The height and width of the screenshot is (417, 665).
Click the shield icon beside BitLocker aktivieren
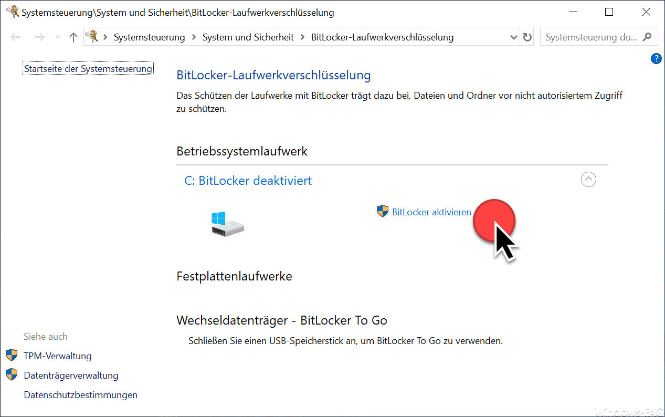[x=383, y=212]
